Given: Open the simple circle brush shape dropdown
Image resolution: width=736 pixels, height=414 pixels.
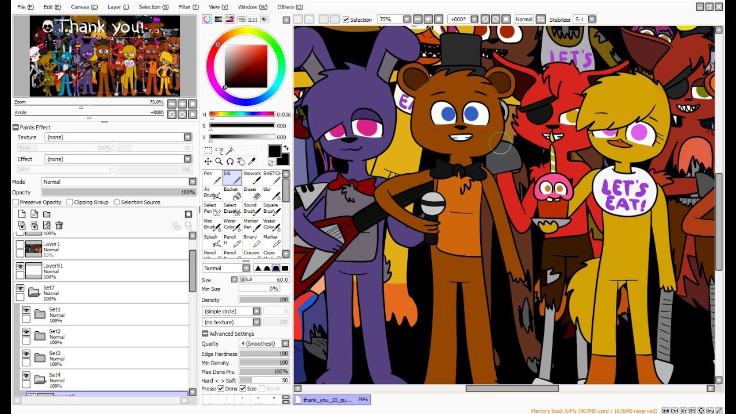Looking at the screenshot, I should (231, 311).
